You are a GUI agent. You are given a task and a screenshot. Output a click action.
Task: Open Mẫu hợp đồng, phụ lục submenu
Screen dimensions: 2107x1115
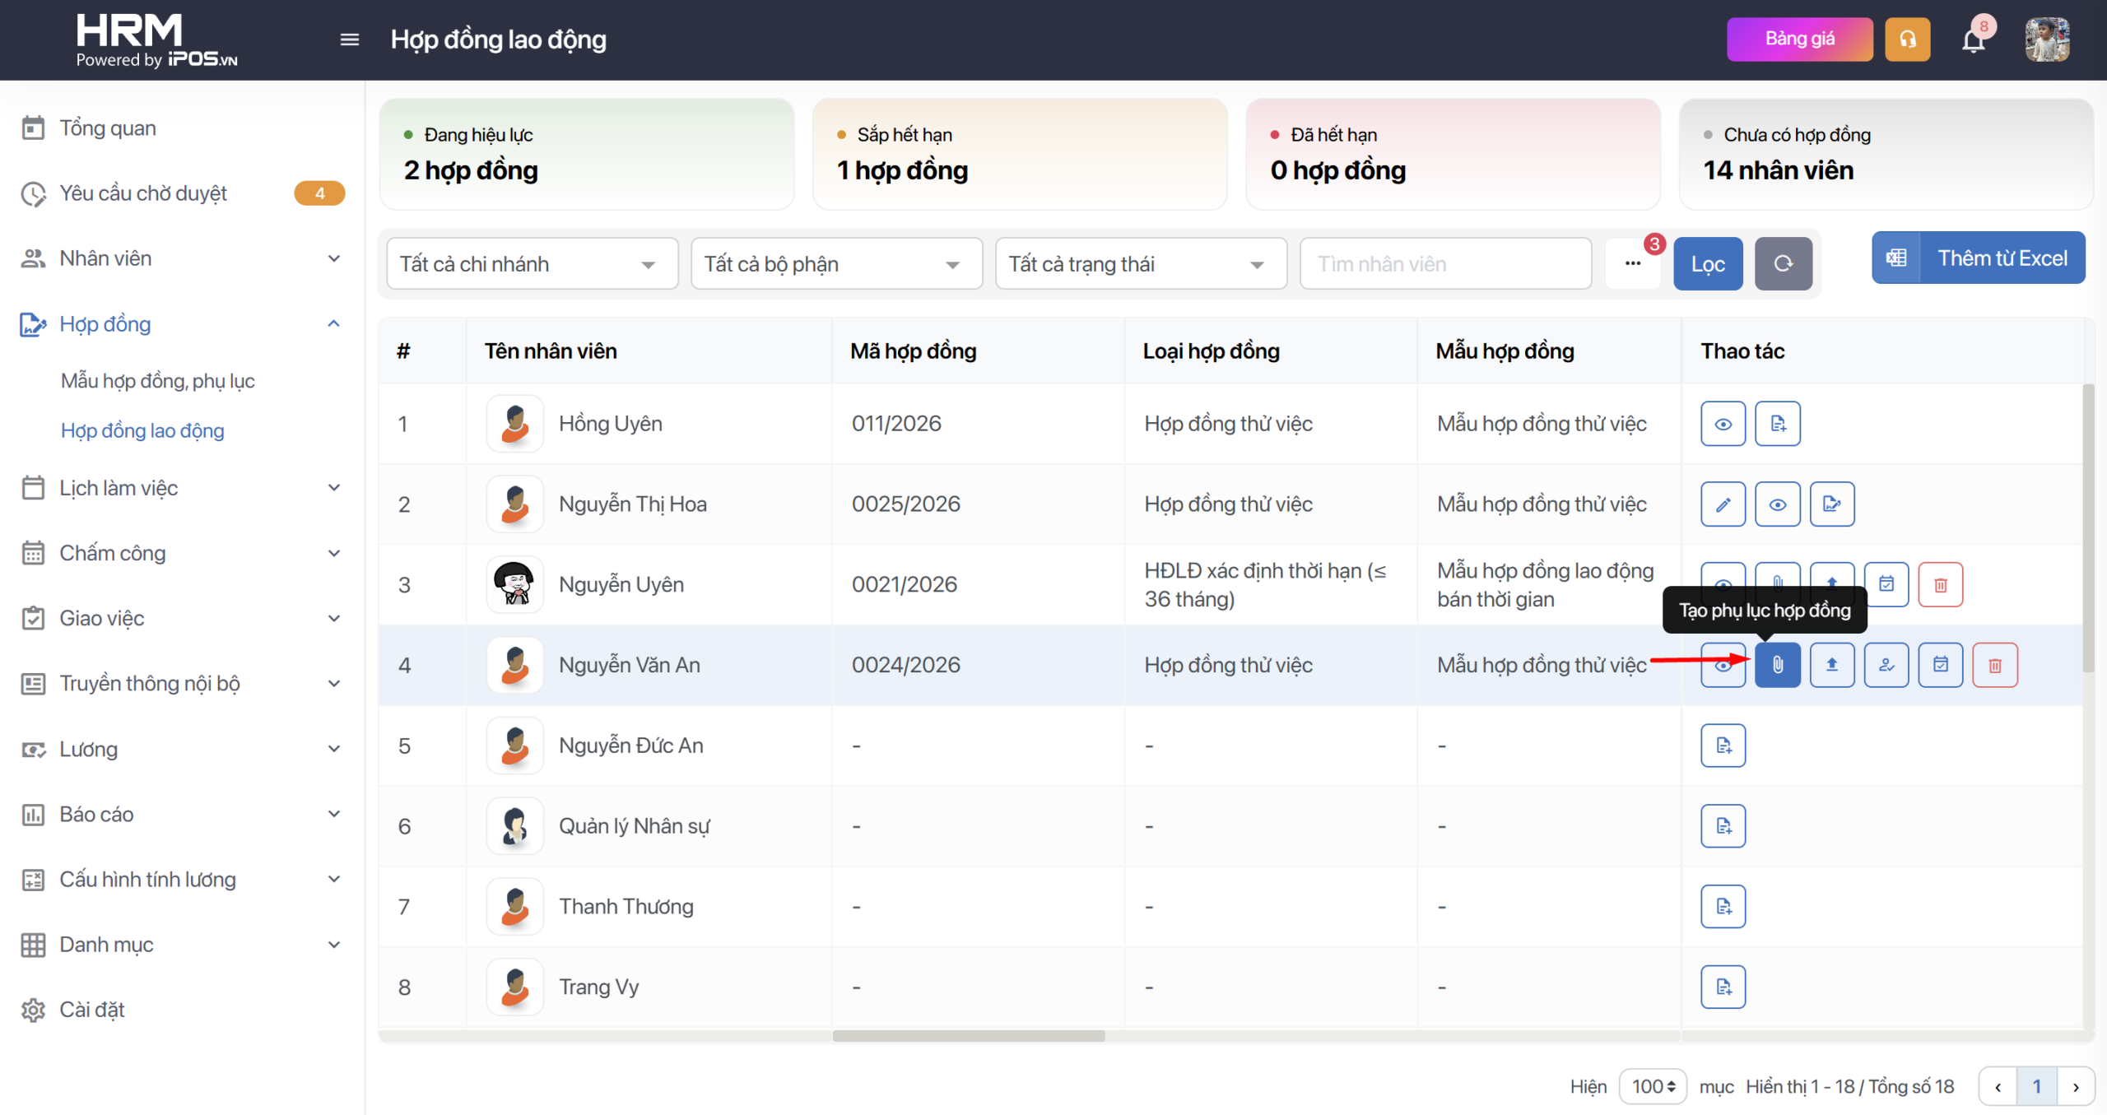pyautogui.click(x=158, y=381)
